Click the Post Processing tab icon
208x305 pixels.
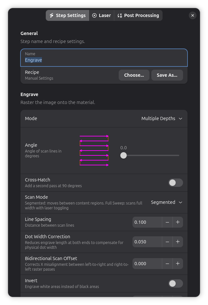pyautogui.click(x=120, y=15)
